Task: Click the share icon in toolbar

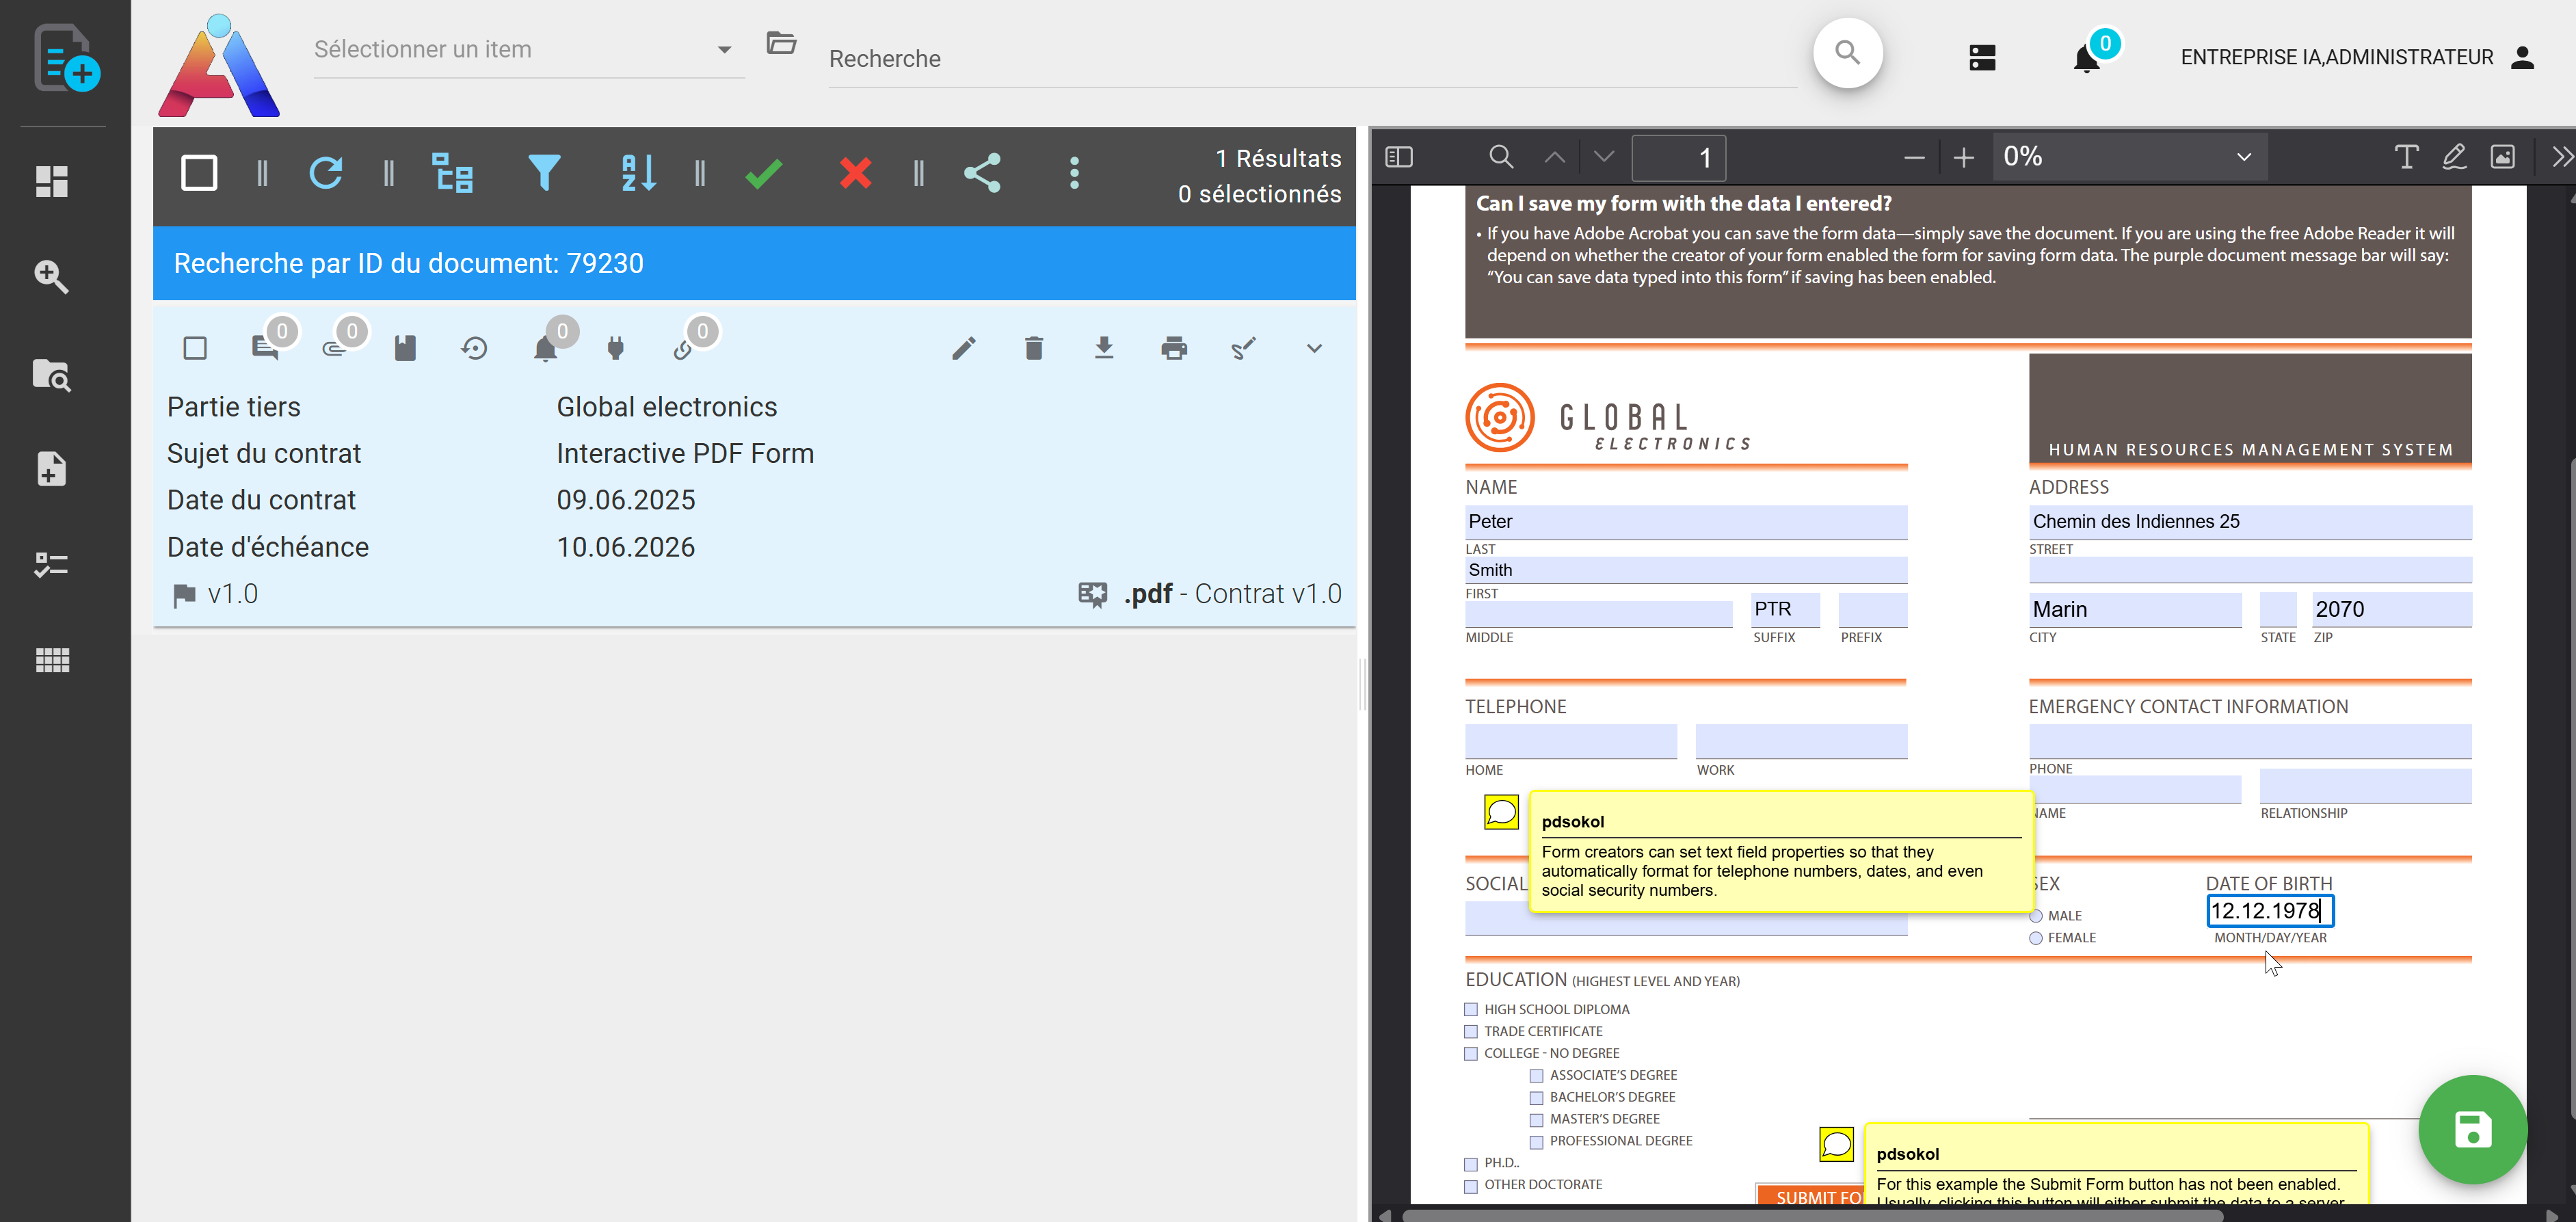Action: tap(982, 174)
